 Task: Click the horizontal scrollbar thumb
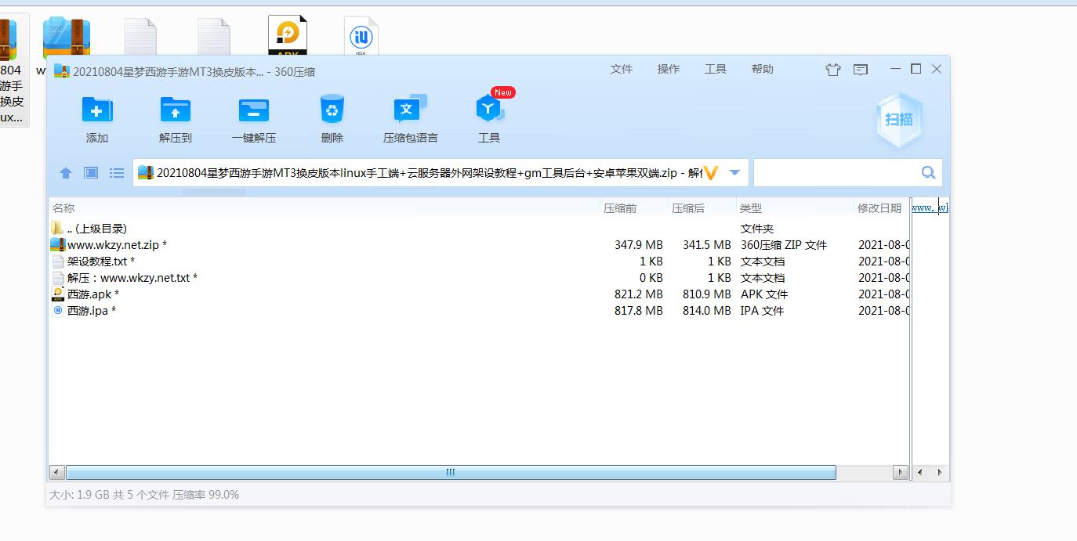coord(451,473)
